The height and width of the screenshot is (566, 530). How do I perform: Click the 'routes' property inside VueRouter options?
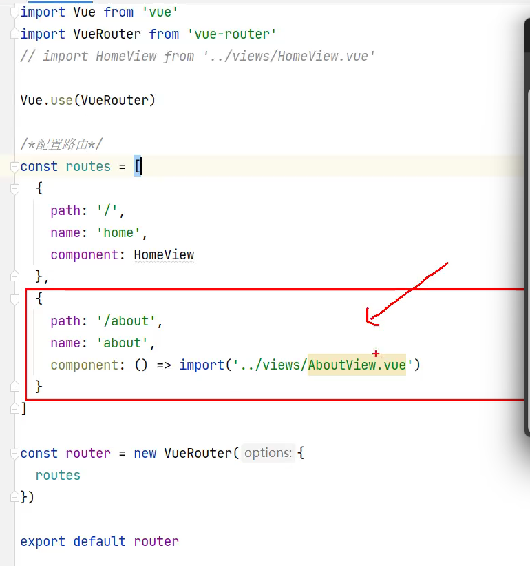pyautogui.click(x=58, y=476)
